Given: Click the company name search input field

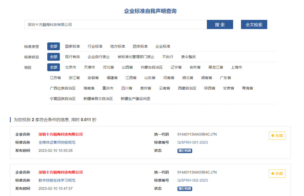Looking at the screenshot, I should pos(116,24).
